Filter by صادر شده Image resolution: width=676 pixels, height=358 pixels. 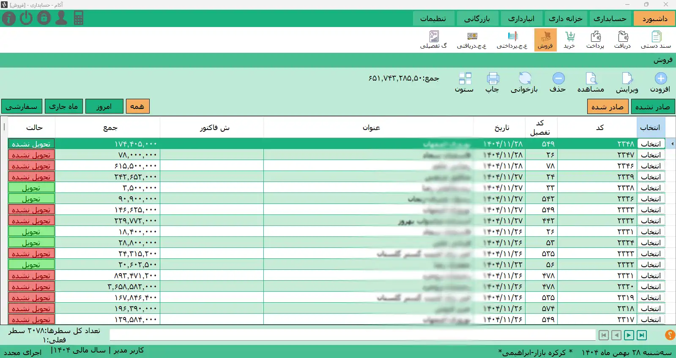[x=608, y=107]
